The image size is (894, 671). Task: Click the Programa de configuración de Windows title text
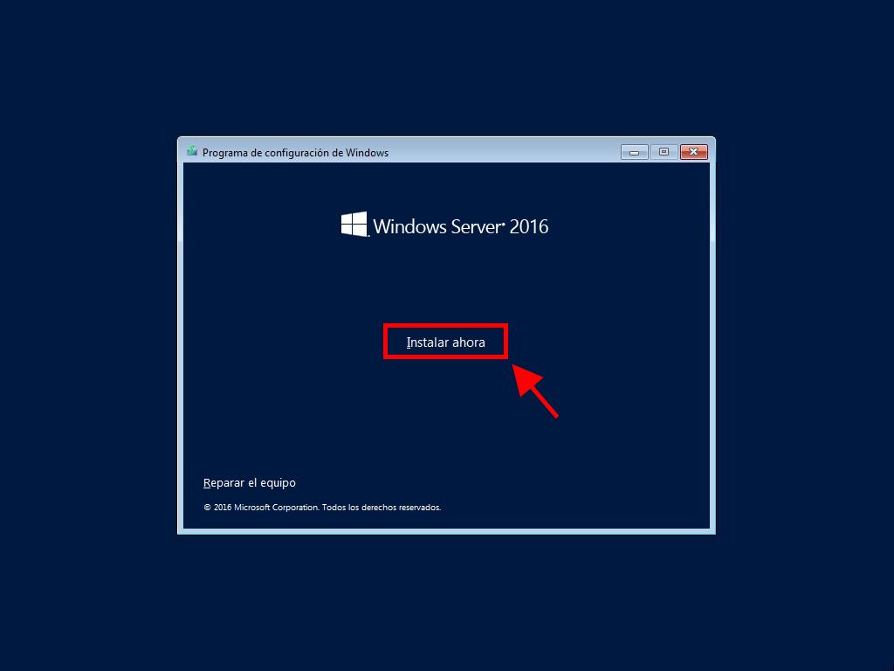295,153
